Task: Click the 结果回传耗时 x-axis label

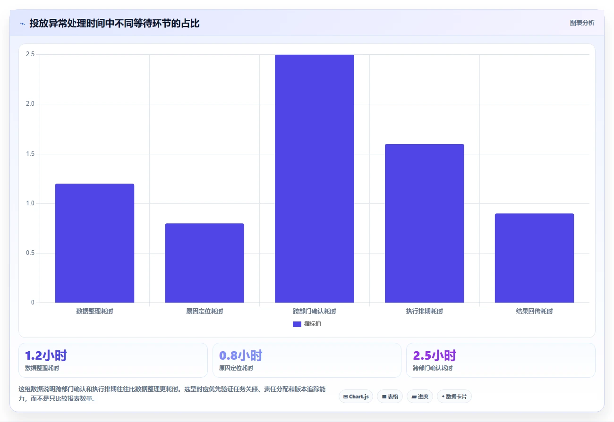Action: [534, 312]
